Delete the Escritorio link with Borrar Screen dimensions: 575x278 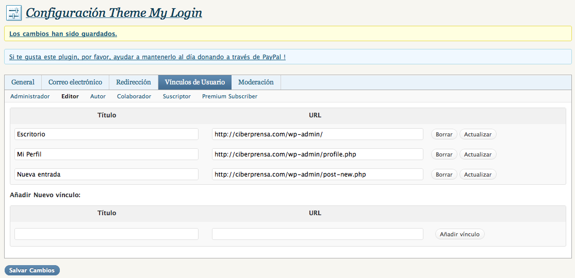click(x=443, y=134)
